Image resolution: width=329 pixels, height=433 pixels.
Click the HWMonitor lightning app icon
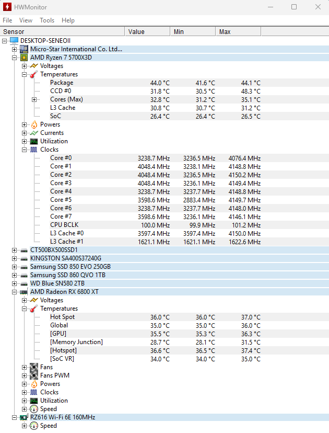point(7,7)
